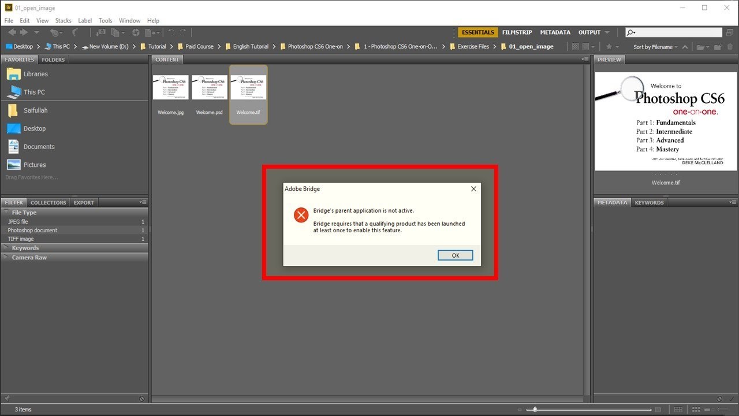
Task: Open the reveal recent file dropdown
Action: tap(57, 32)
